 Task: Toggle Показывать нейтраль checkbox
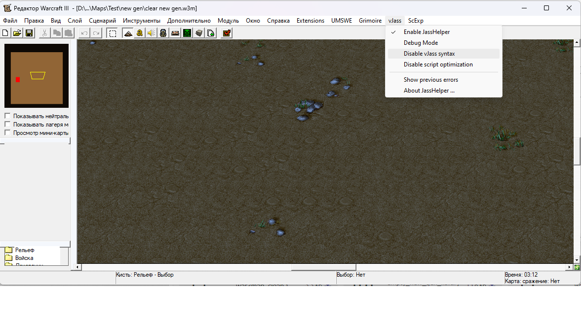pyautogui.click(x=7, y=116)
